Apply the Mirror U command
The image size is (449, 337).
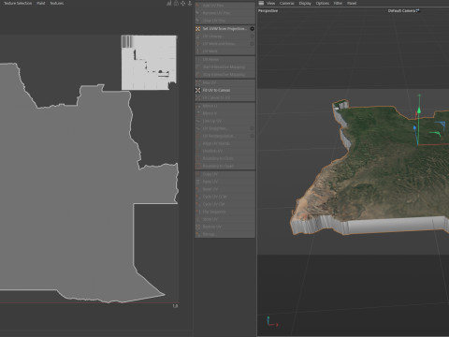pos(224,106)
